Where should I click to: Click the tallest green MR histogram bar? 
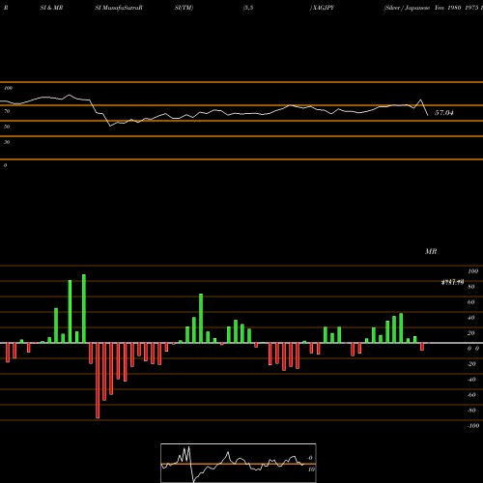84,308
